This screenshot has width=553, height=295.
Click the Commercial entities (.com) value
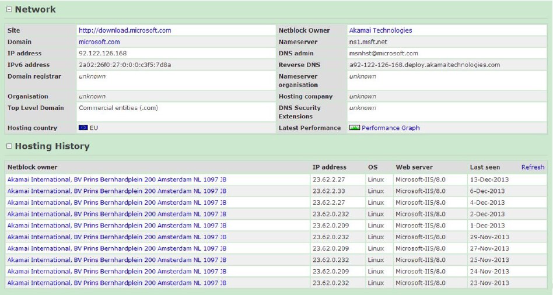click(118, 108)
